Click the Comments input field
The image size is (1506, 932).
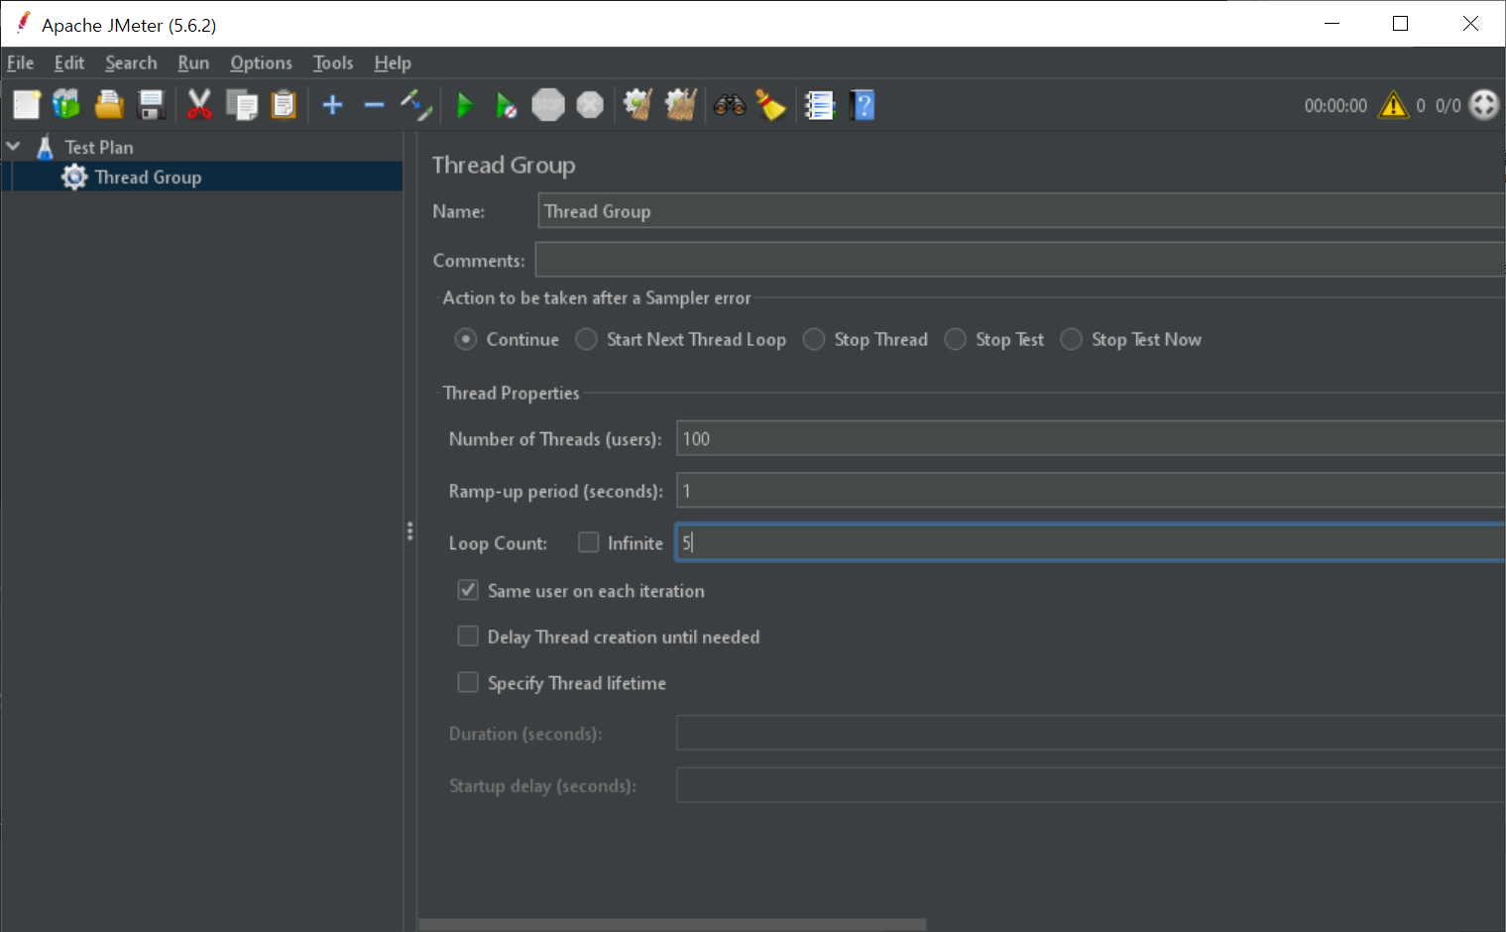[1020, 260]
